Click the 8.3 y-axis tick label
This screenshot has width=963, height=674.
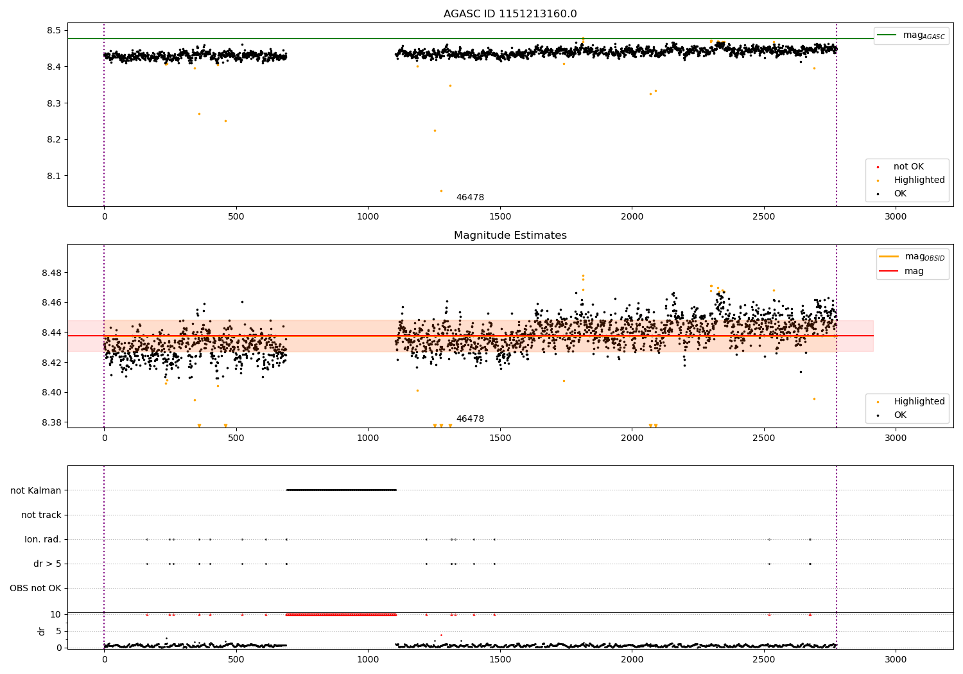pos(53,103)
